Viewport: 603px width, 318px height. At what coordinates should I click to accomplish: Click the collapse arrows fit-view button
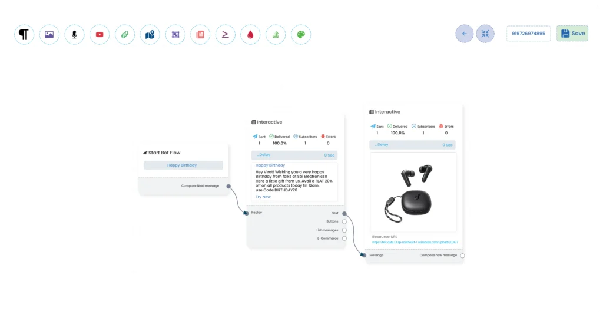tap(485, 34)
